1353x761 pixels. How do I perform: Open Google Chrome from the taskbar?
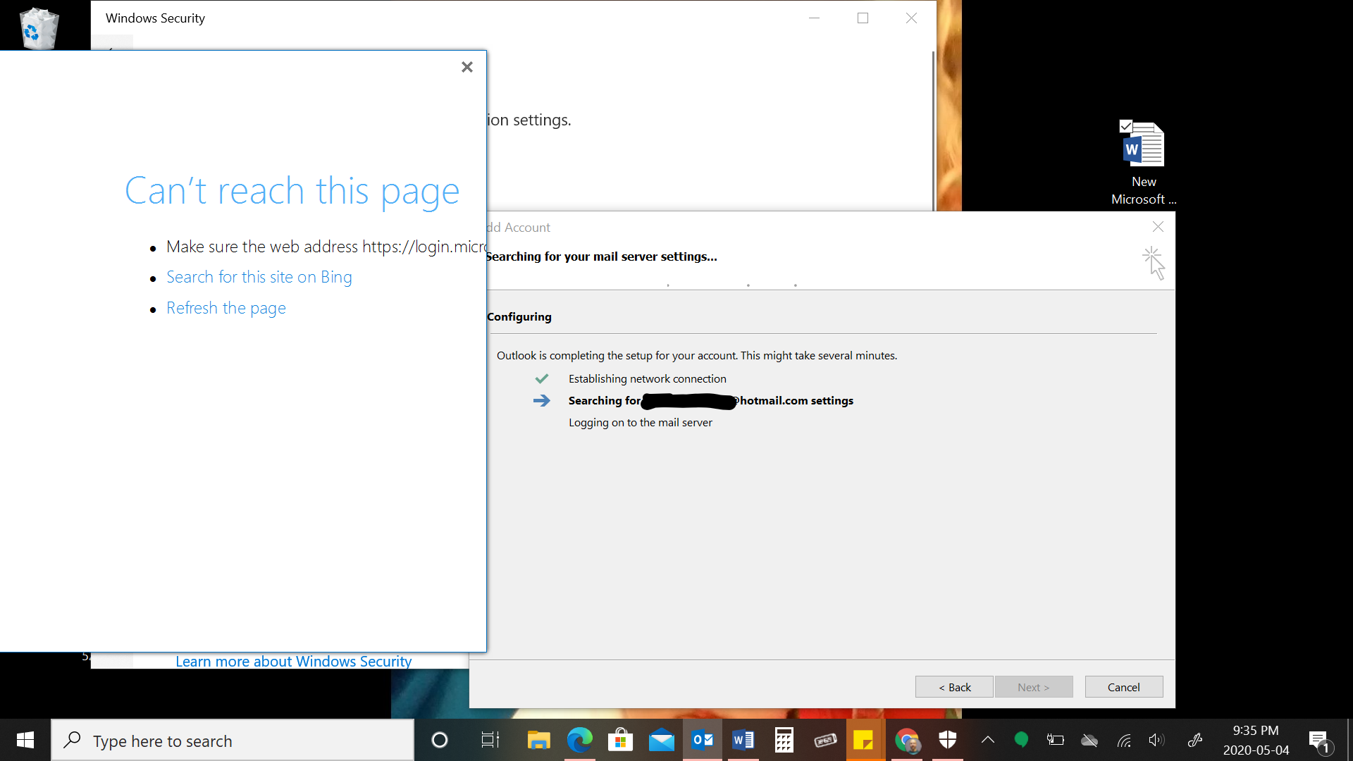point(907,740)
